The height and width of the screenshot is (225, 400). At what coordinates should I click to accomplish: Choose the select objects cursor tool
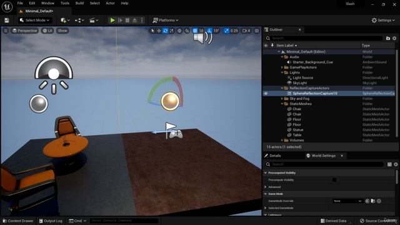(x=152, y=31)
